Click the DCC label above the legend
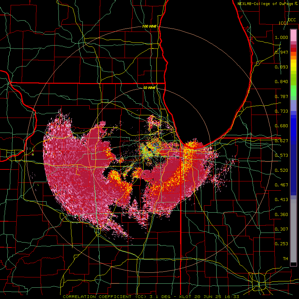 (292, 20)
